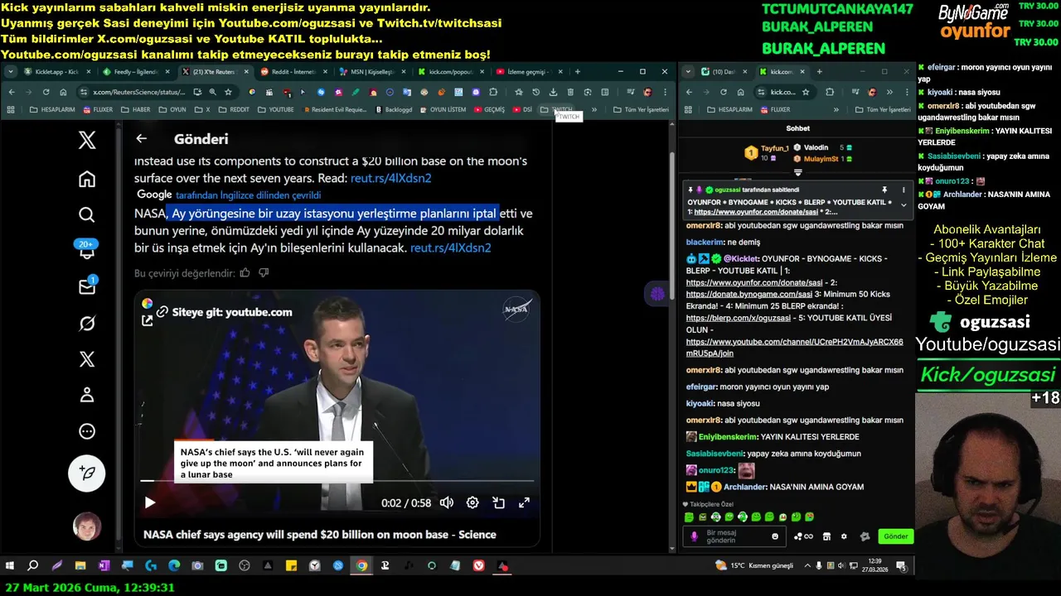
Task: Open Tüm Yer İşaretleri in left browser
Action: [x=641, y=109]
